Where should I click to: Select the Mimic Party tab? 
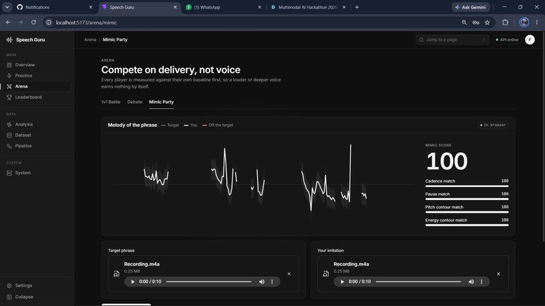click(x=162, y=102)
